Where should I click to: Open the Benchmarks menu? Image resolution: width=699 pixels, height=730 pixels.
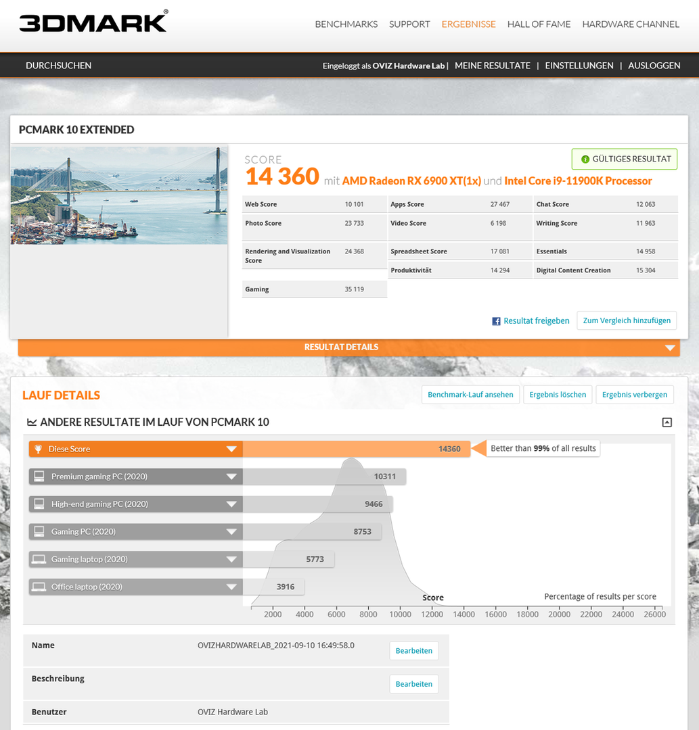click(x=346, y=24)
